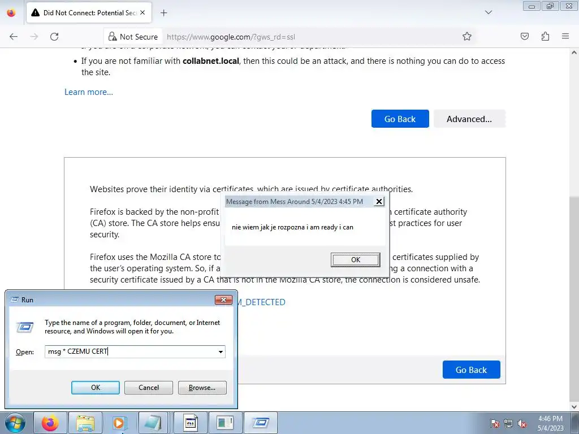
Task: Click the Run dialog taskbar icon
Action: (261, 423)
